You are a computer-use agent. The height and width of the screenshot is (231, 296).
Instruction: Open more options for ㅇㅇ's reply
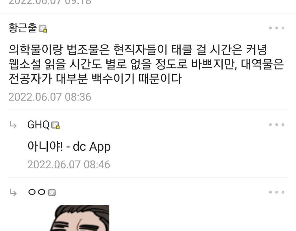coord(277,192)
